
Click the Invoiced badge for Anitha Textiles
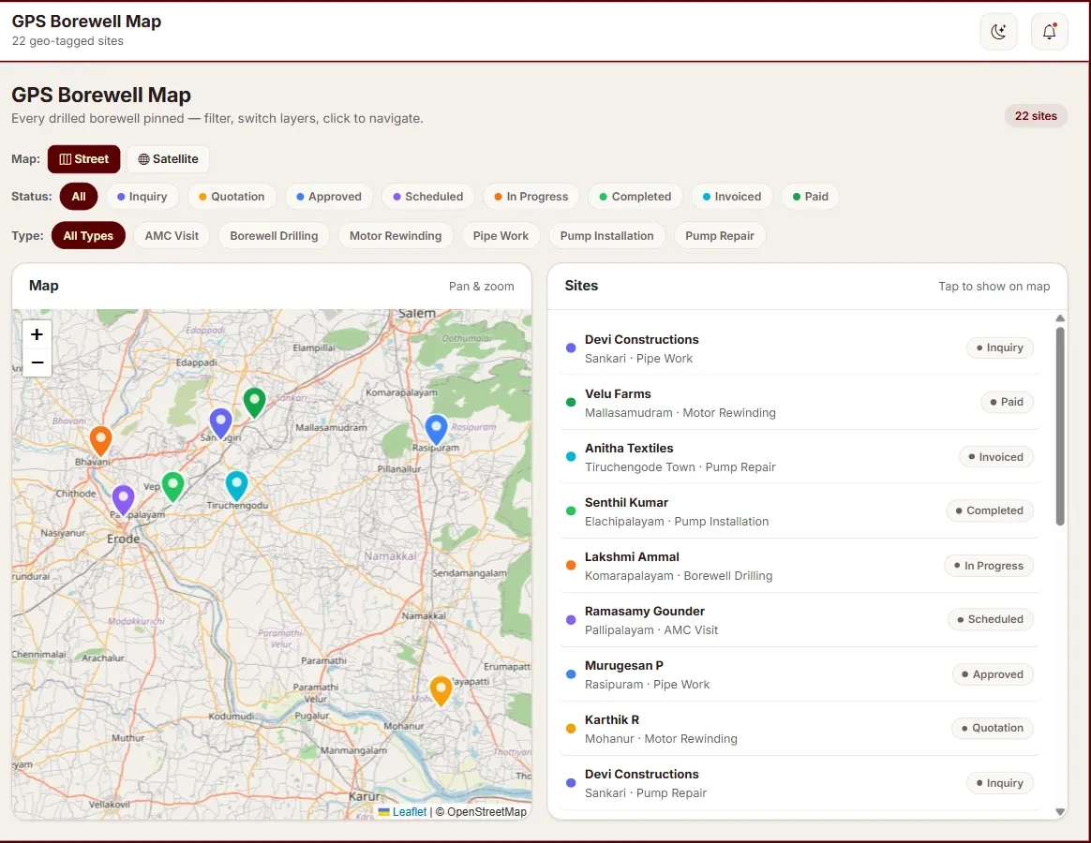pyautogui.click(x=996, y=457)
